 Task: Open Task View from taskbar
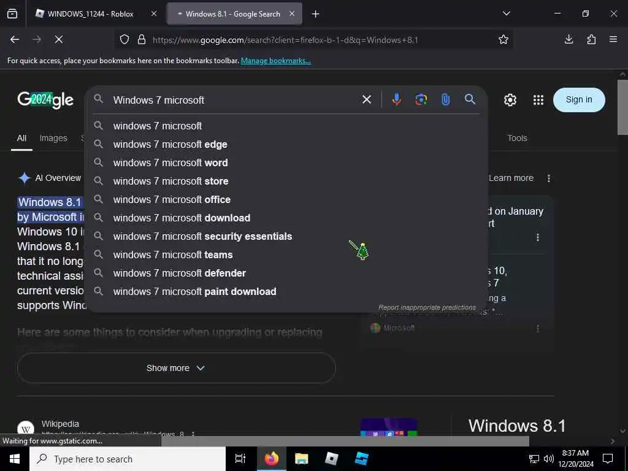240,459
